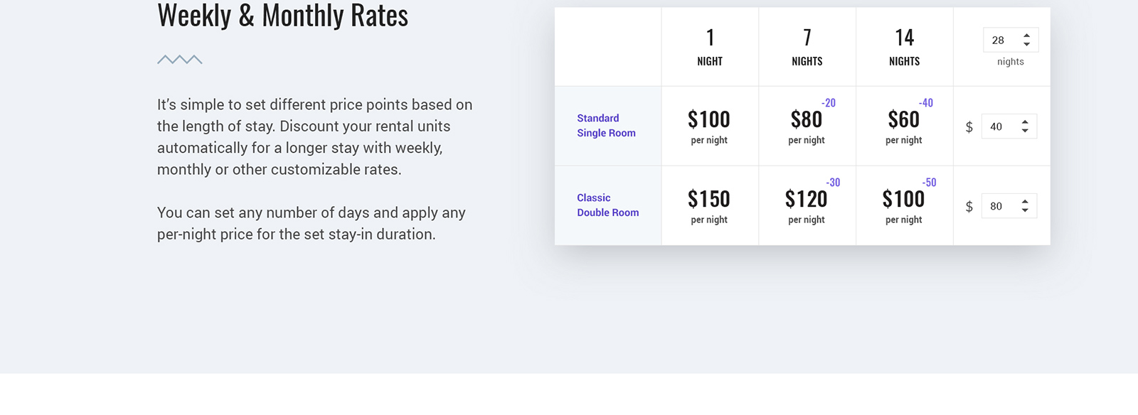This screenshot has height=415, width=1138.
Task: Lower the Classic Double Room price down arrow
Action: [1025, 210]
